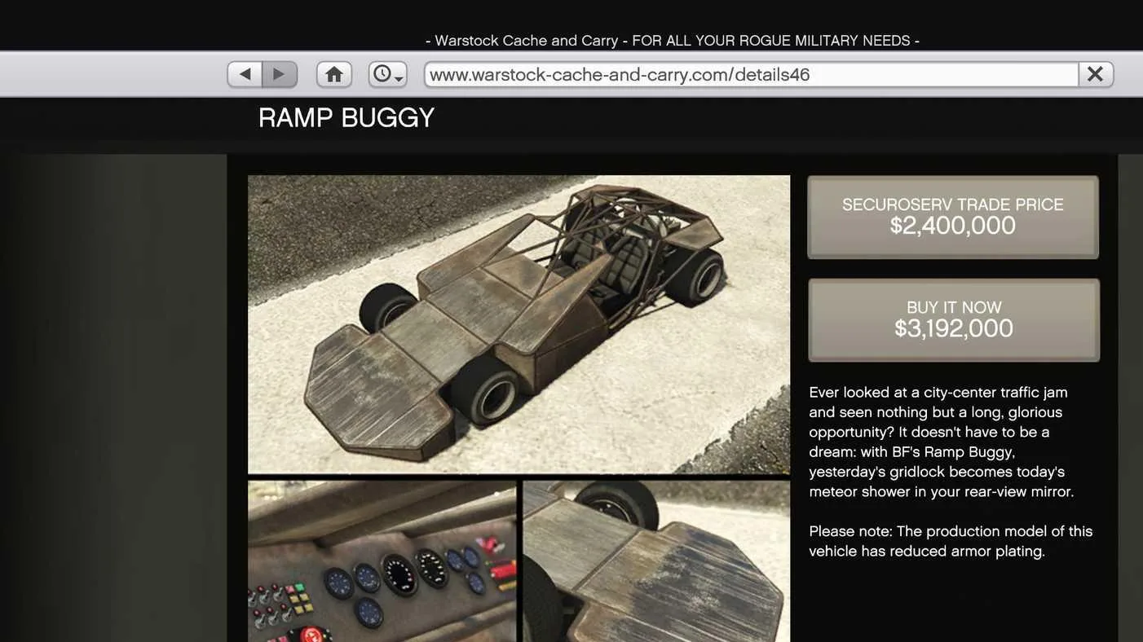The image size is (1143, 642).
Task: Click Buy It Now for $3,192,000
Action: click(x=954, y=320)
